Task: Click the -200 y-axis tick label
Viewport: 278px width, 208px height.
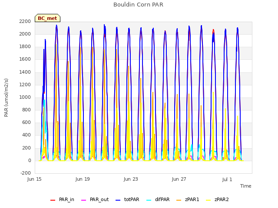Action: click(x=26, y=173)
